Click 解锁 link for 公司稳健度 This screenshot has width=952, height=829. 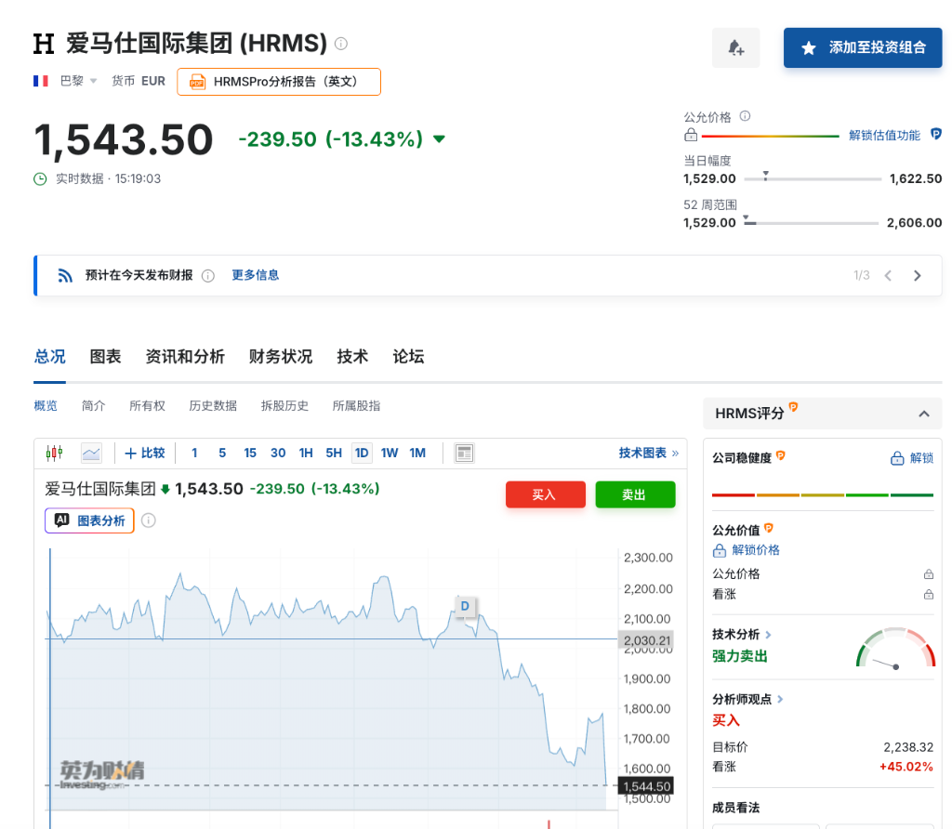click(x=912, y=458)
